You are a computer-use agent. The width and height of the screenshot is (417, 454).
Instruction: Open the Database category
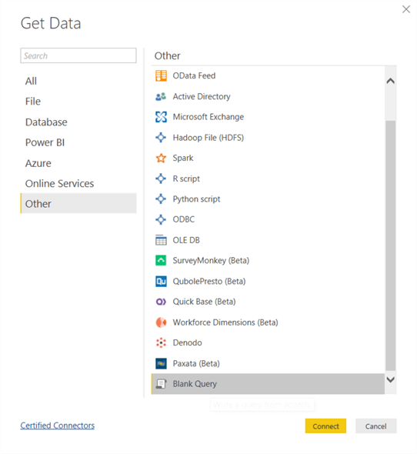[78, 122]
